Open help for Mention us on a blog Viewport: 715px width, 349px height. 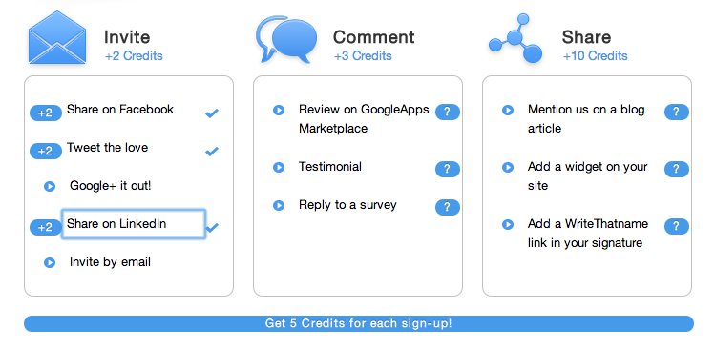pos(676,112)
